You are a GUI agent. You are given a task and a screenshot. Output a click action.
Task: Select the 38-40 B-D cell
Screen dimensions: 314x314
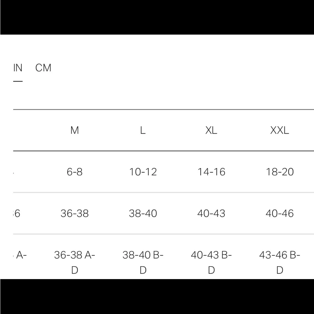143,262
